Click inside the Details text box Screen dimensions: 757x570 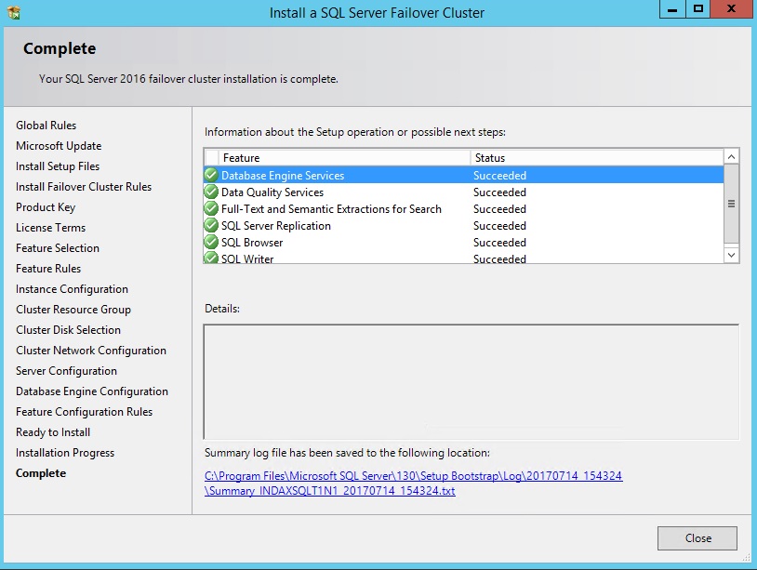pos(471,381)
